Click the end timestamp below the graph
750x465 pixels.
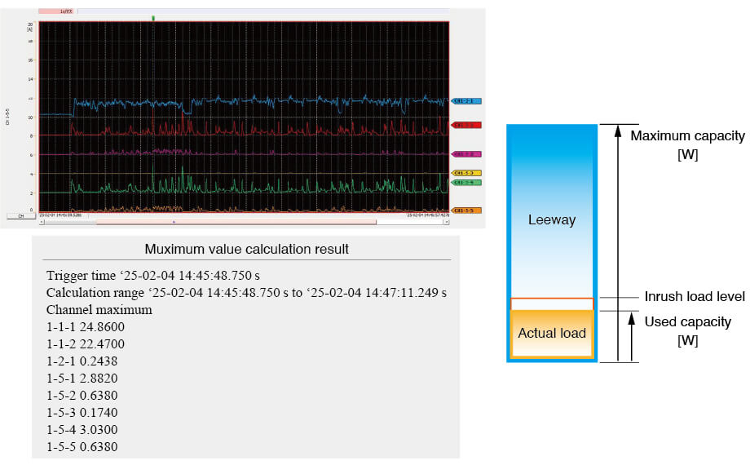tap(427, 215)
